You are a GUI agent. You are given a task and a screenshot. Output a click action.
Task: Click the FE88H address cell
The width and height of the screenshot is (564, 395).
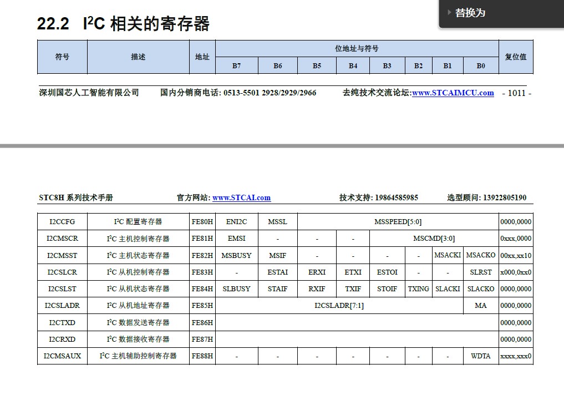click(202, 356)
